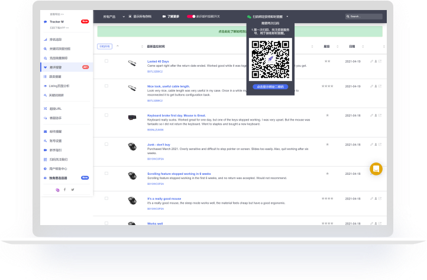
Task: Check the box for Lasted 40 Days review
Action: (x=106, y=61)
